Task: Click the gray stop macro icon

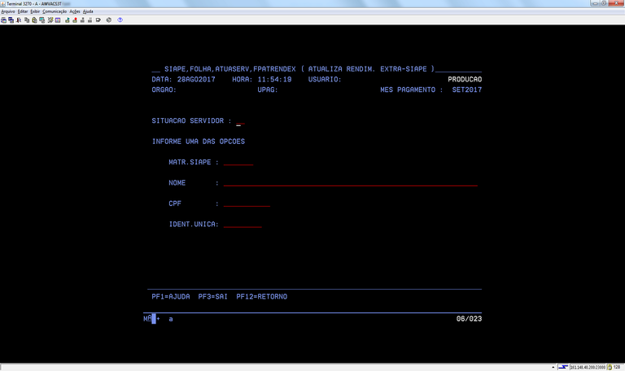Action: click(x=82, y=20)
